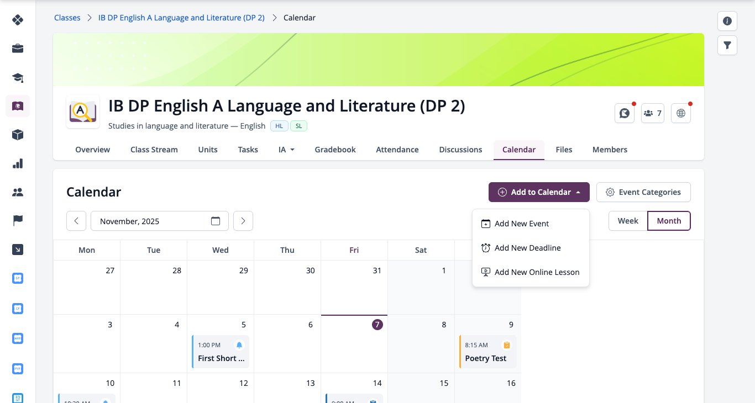Click the November, 2025 month field
The width and height of the screenshot is (755, 403).
[159, 221]
